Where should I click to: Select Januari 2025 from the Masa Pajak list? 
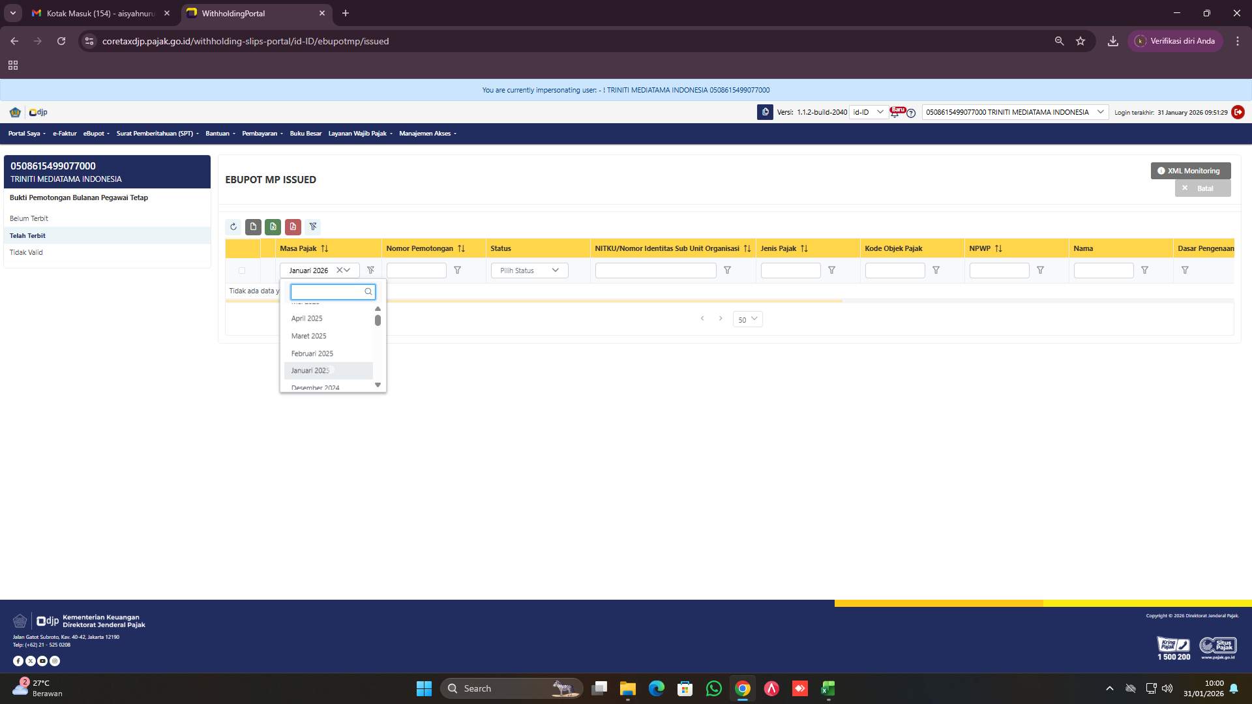click(310, 370)
